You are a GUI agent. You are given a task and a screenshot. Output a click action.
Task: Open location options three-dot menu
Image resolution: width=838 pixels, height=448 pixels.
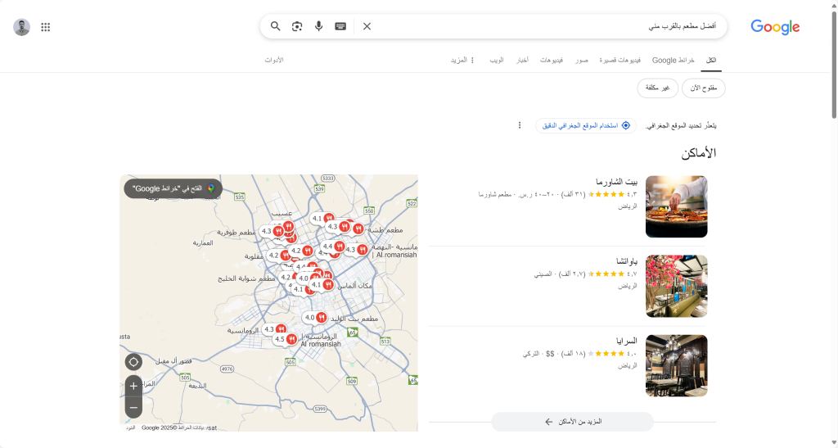click(x=520, y=125)
